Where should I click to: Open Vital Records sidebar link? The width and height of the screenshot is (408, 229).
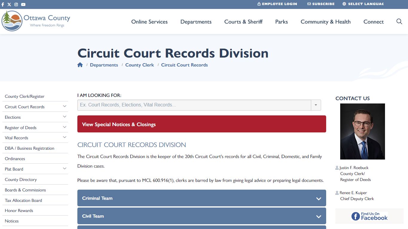16,138
